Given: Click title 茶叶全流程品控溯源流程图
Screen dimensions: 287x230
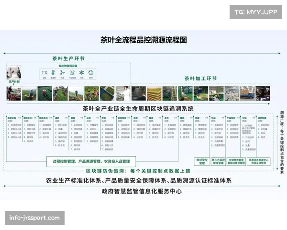Looking at the screenshot, I should [143, 40].
